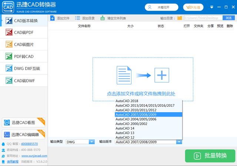The width and height of the screenshot is (237, 166).
Task: Select AutoCAD 2004/2005/2006 option
Action: (148, 119)
